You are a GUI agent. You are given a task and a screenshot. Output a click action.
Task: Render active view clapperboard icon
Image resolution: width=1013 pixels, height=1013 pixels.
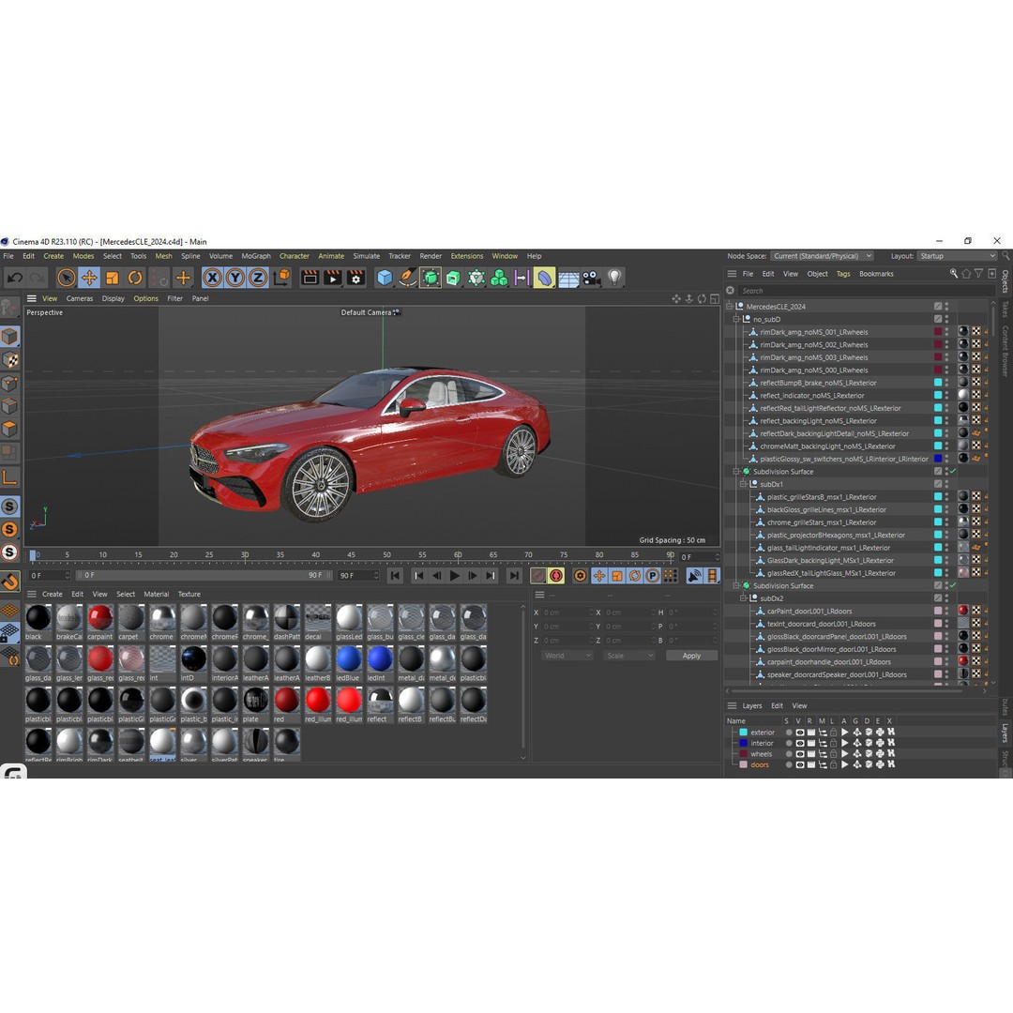tap(310, 278)
